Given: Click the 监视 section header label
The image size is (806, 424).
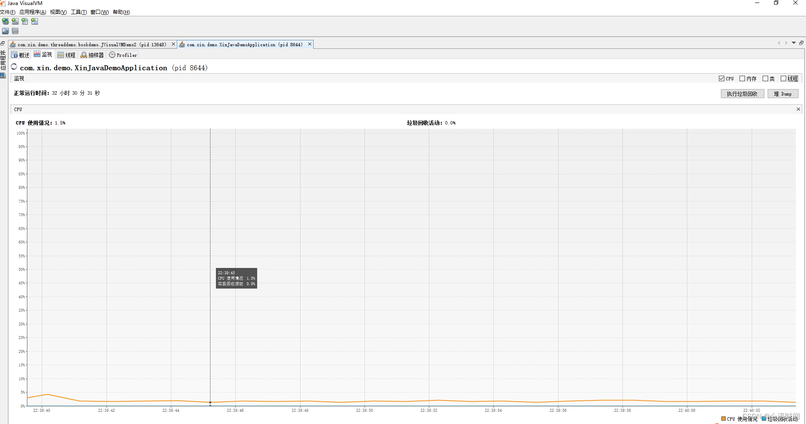Looking at the screenshot, I should point(19,79).
